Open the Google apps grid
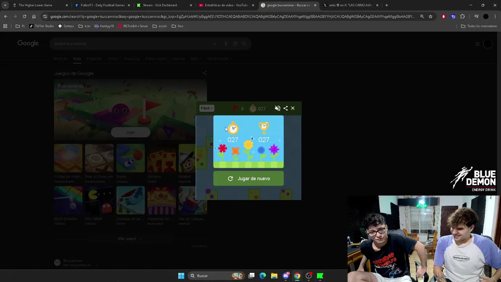 click(477, 44)
